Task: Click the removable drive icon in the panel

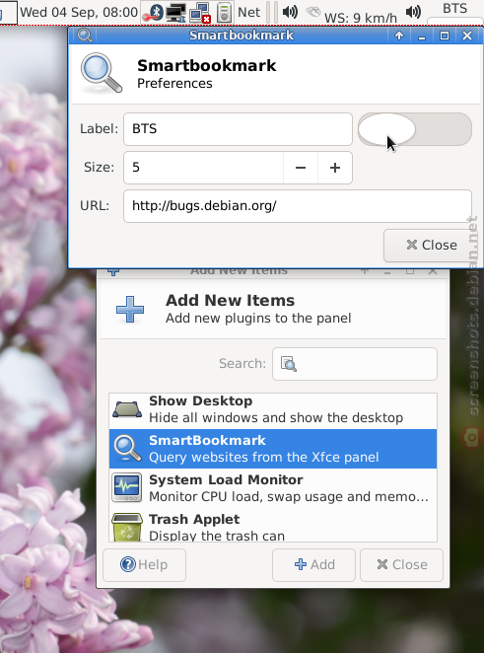Action: [224, 13]
